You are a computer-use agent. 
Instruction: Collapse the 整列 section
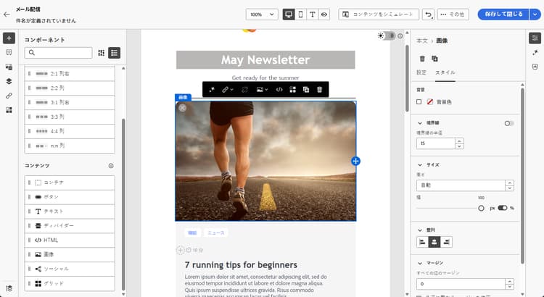coord(420,230)
